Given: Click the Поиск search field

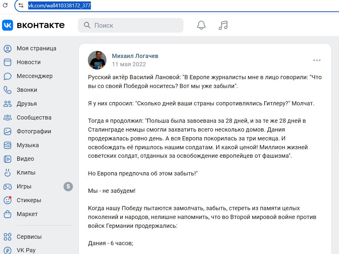Looking at the screenshot, I should click(131, 25).
